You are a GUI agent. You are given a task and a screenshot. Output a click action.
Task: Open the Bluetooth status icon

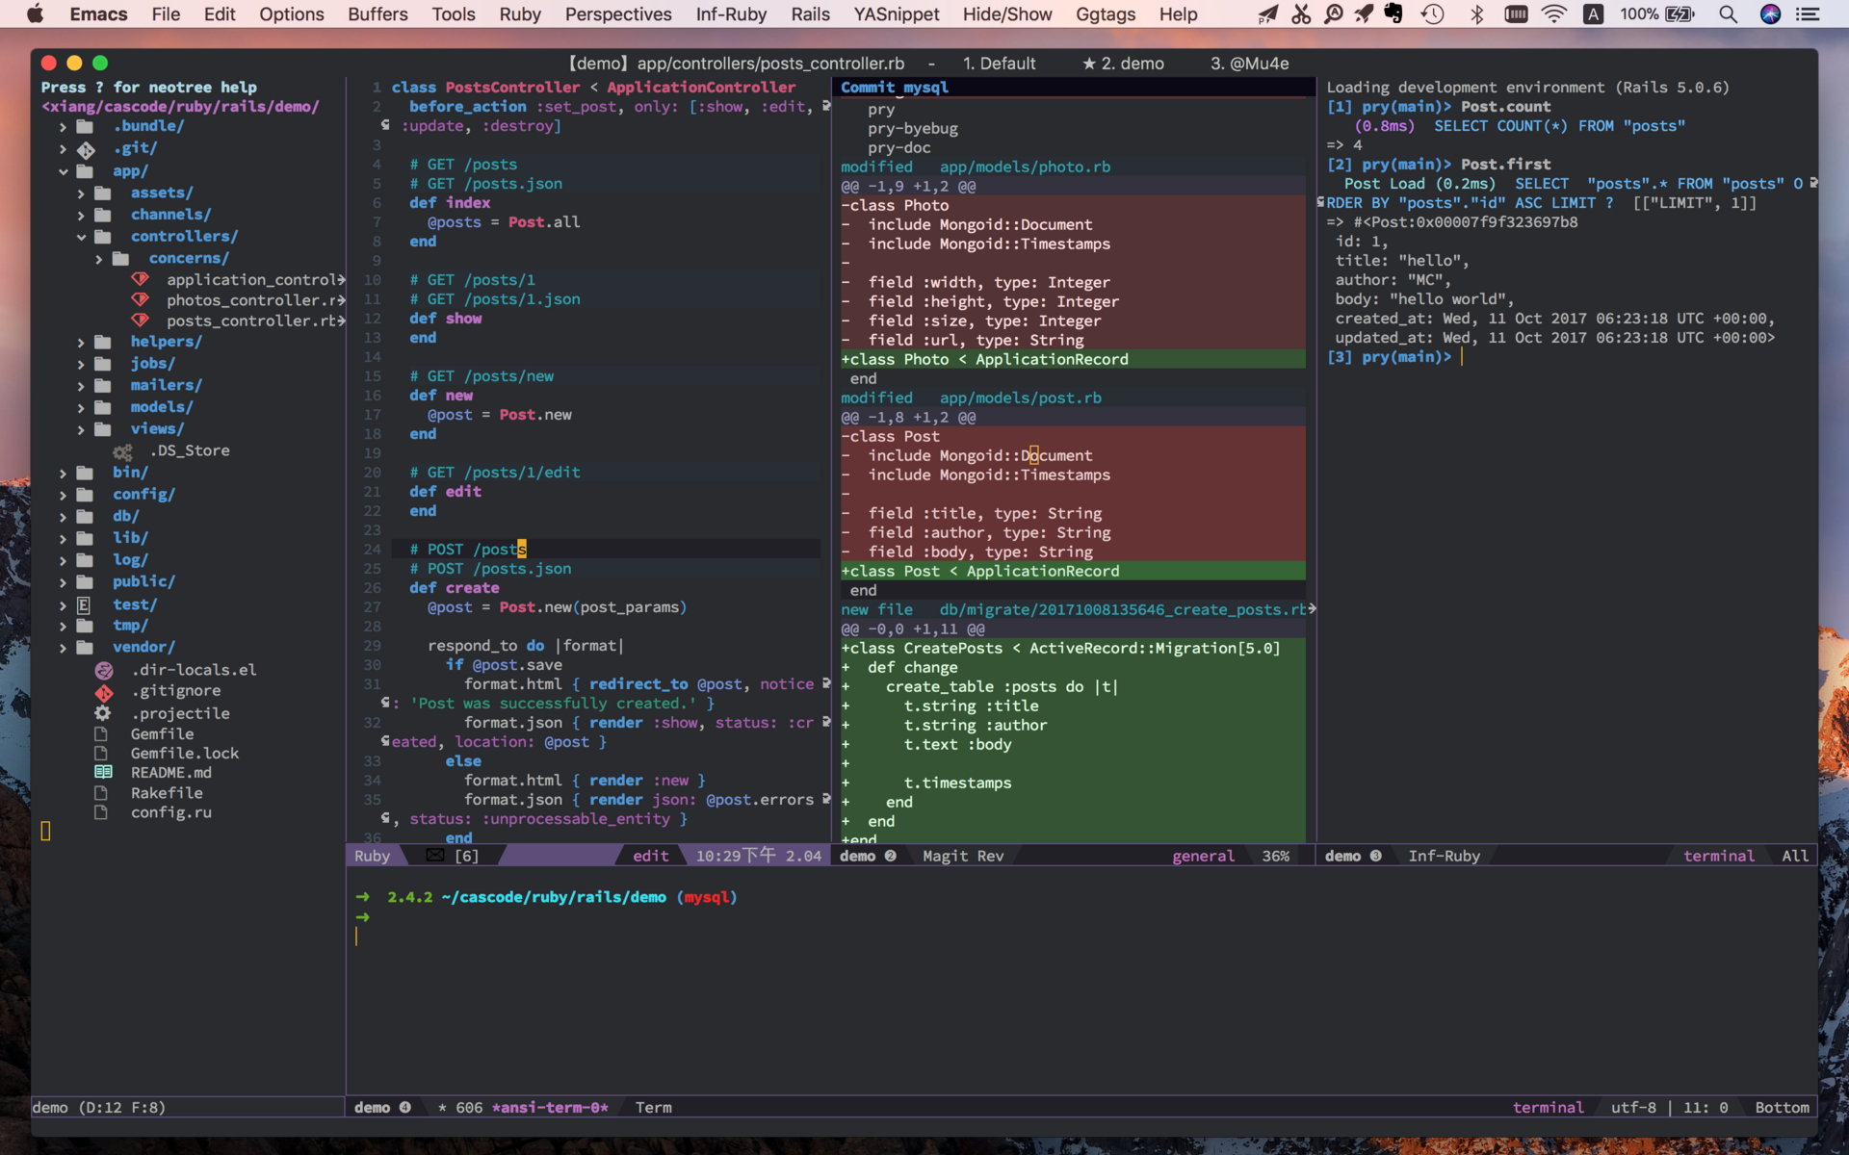(1476, 13)
